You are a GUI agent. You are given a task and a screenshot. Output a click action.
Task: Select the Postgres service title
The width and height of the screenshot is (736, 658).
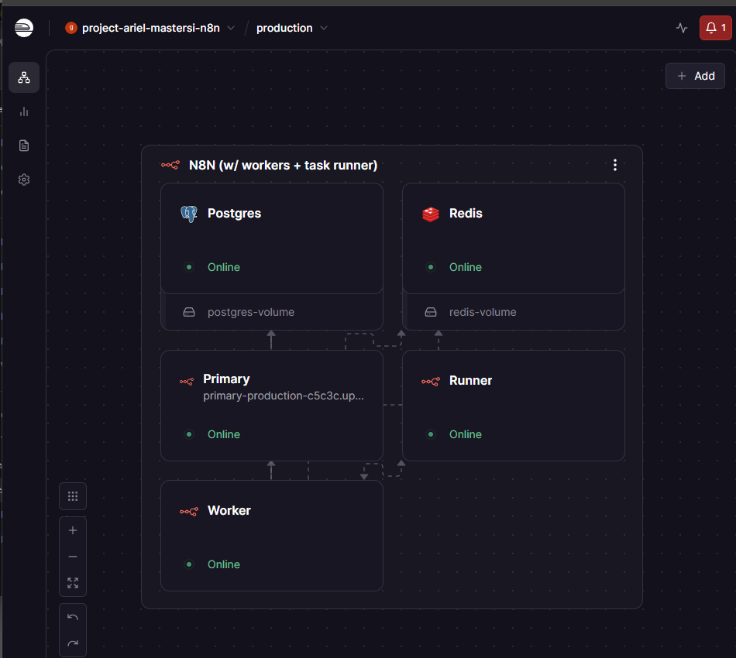point(234,214)
